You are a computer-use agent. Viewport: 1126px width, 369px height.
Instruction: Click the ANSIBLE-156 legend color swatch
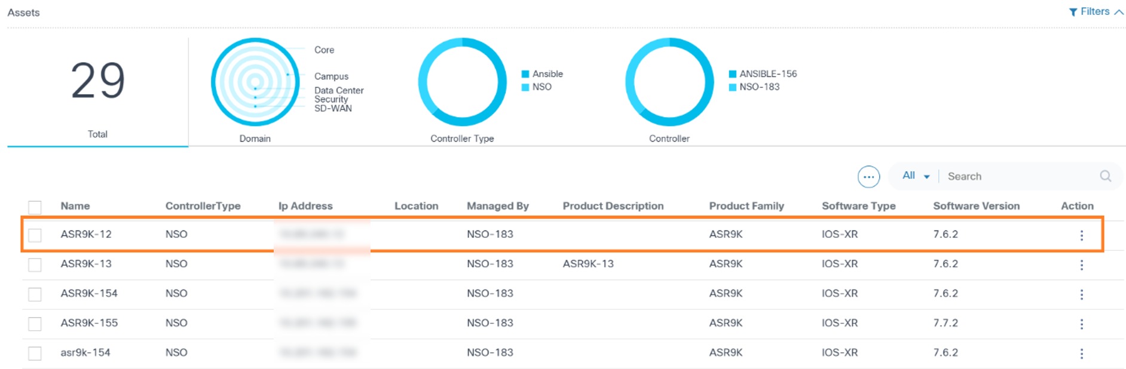click(732, 74)
